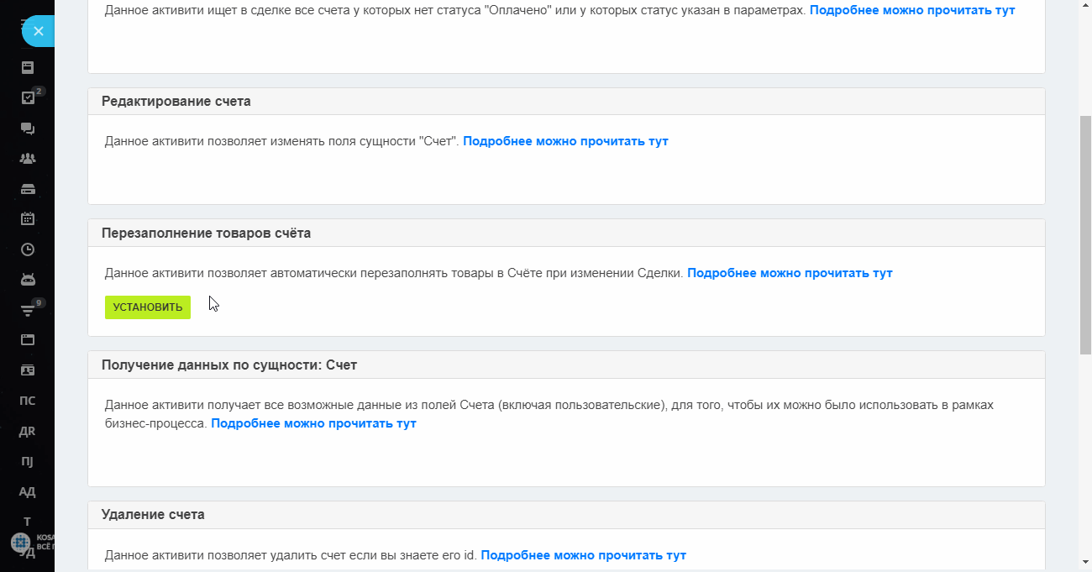The image size is (1092, 572).
Task: Open details link under Удаление счета
Action: [584, 555]
